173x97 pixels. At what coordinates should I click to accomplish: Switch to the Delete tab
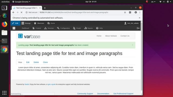point(36,62)
